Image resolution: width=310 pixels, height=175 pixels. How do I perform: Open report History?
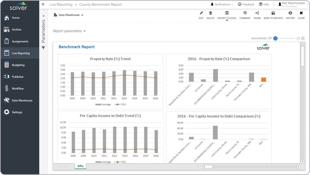click(x=290, y=13)
